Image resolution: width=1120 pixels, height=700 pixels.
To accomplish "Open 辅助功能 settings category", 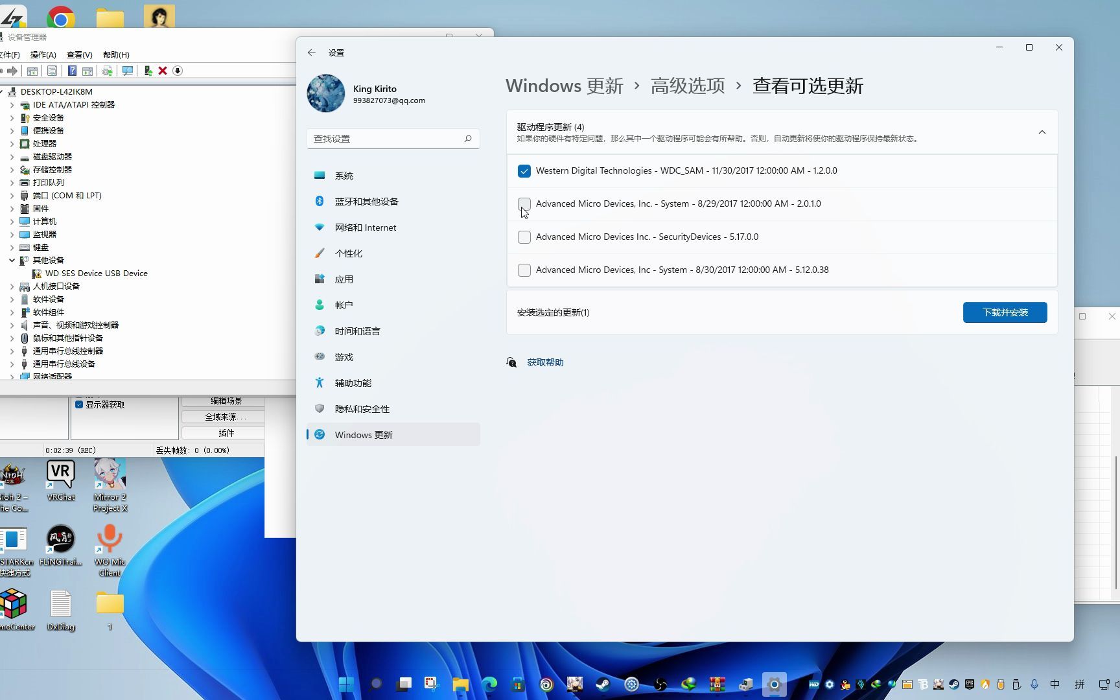I will click(393, 383).
